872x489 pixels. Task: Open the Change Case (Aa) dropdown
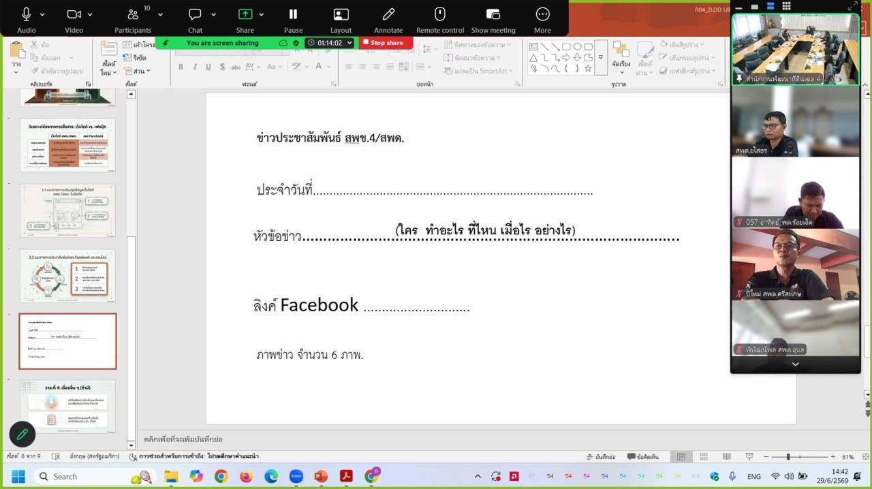coord(274,67)
